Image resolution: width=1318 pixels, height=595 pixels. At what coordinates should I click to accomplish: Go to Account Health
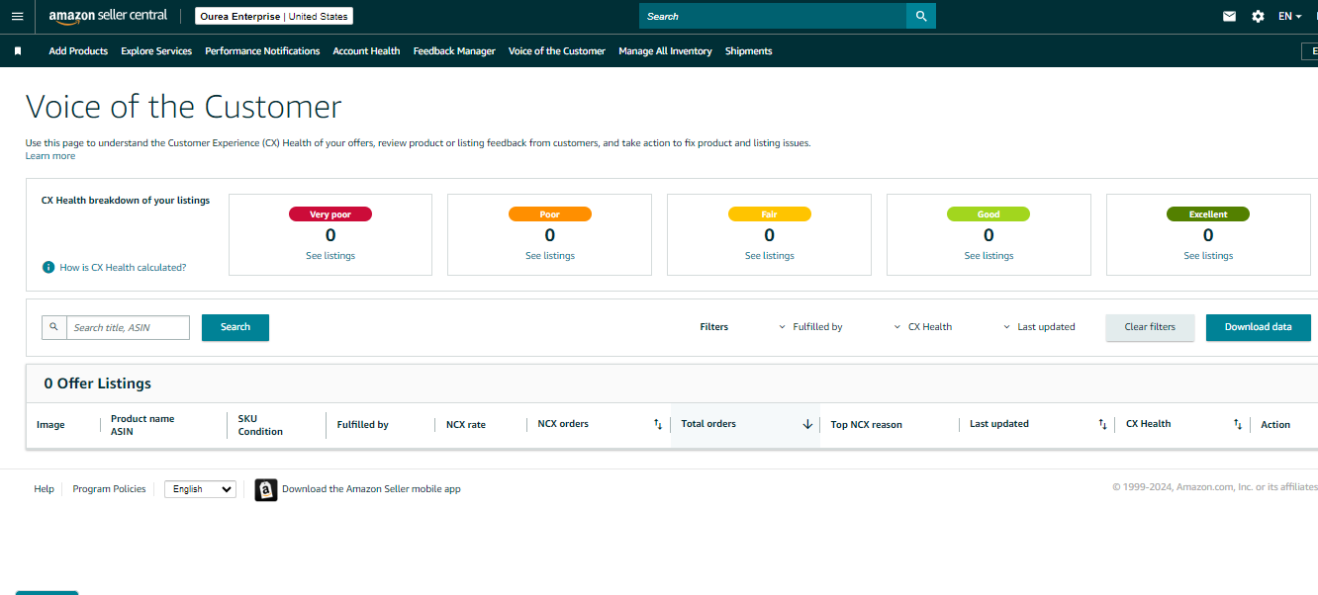tap(366, 51)
